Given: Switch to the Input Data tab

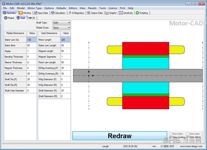Looking at the screenshot, I should [x=41, y=13].
